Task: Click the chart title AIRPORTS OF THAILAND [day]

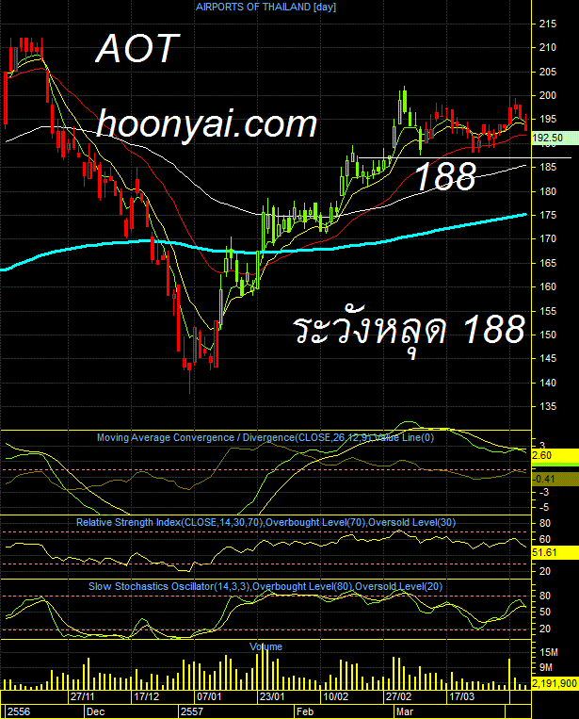Action: click(265, 7)
